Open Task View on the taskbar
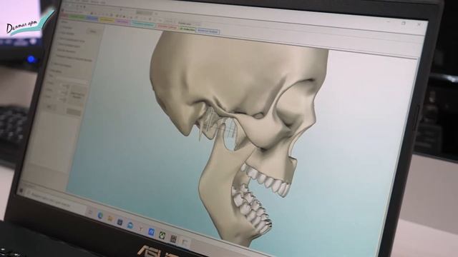The image size is (458, 257). point(90,212)
